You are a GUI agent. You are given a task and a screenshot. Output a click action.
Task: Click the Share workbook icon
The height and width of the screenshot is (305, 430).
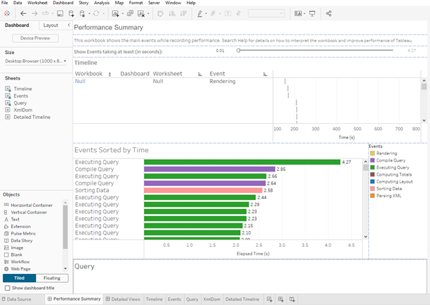point(329,13)
